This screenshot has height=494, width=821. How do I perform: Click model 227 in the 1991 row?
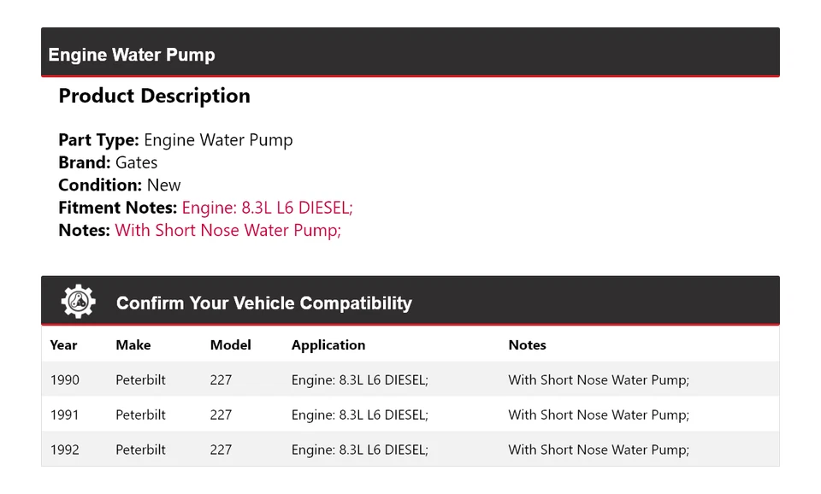tap(221, 415)
